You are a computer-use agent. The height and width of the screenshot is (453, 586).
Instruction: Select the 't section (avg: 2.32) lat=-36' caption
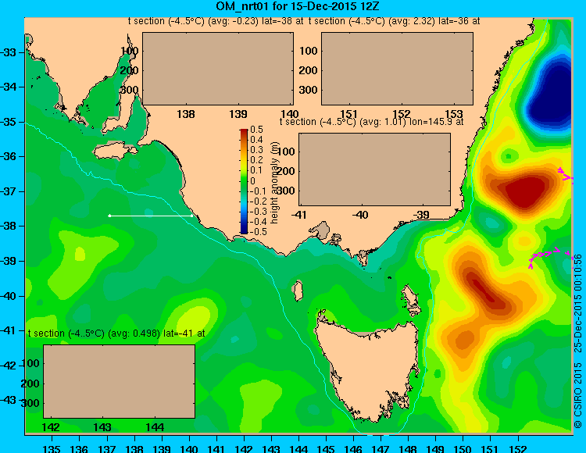pos(394,21)
